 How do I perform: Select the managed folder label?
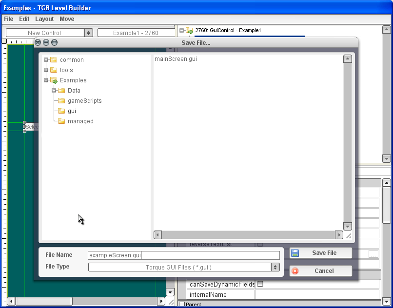(81, 121)
